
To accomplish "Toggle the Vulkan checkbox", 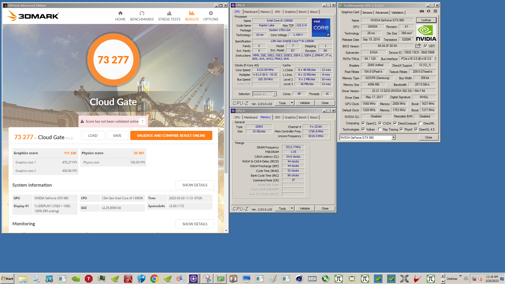I will [x=363, y=129].
